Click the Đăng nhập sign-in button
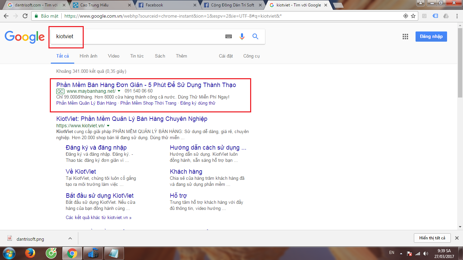The width and height of the screenshot is (463, 260). [x=431, y=37]
